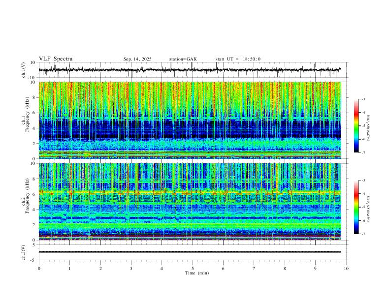390x301 pixels.
Task: Click time axis tick label "9"
Action: pos(315,269)
